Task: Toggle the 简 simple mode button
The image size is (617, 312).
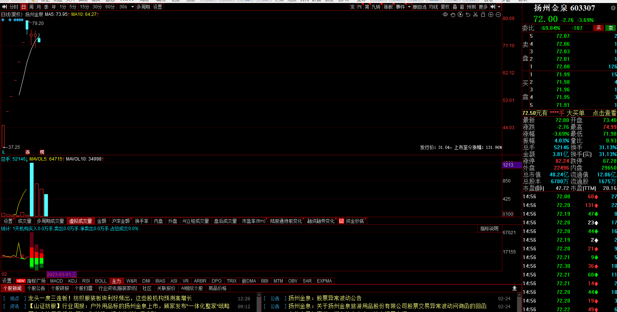Action: pos(367,7)
